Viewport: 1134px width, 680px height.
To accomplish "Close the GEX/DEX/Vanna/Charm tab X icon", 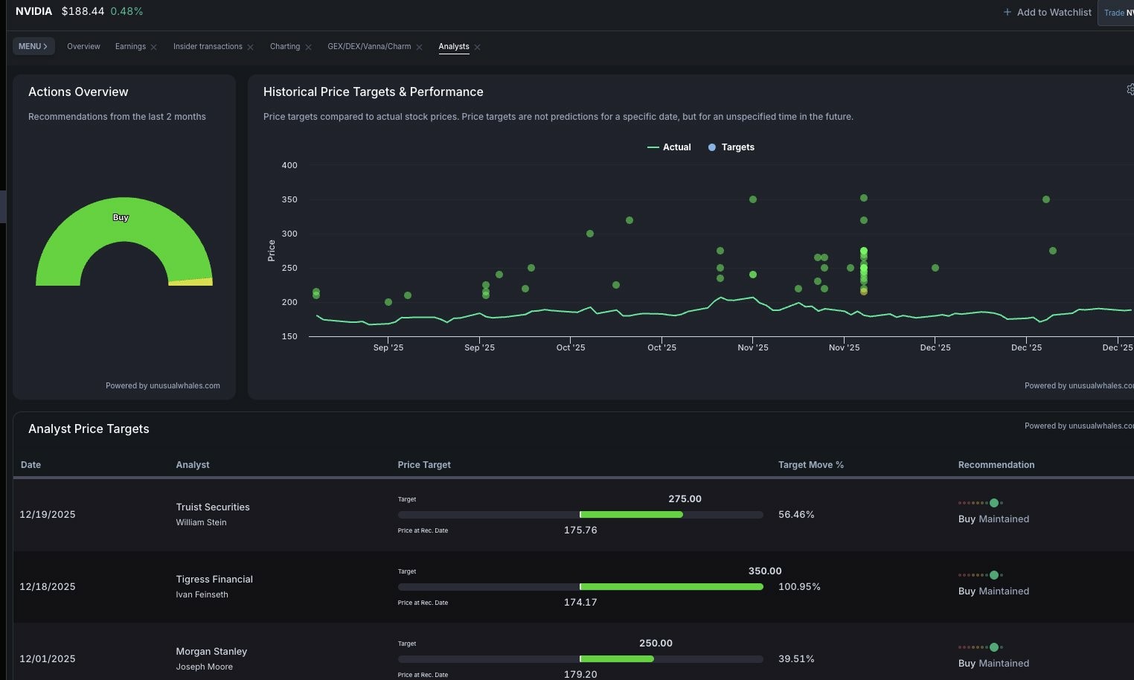I will (x=419, y=47).
